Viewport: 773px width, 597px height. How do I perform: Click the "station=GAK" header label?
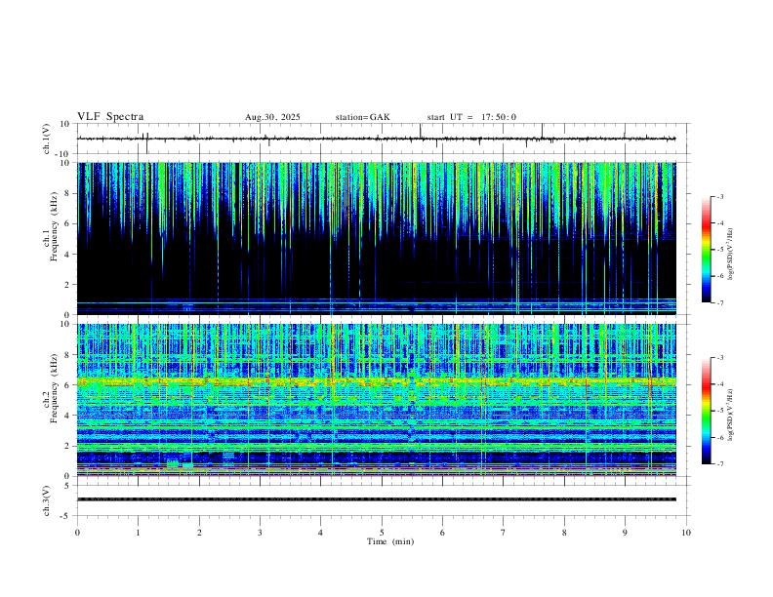(362, 117)
